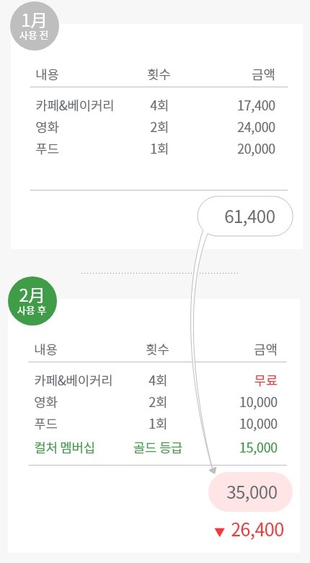Click the 20,000 food amount
This screenshot has height=563, width=310.
click(x=256, y=149)
